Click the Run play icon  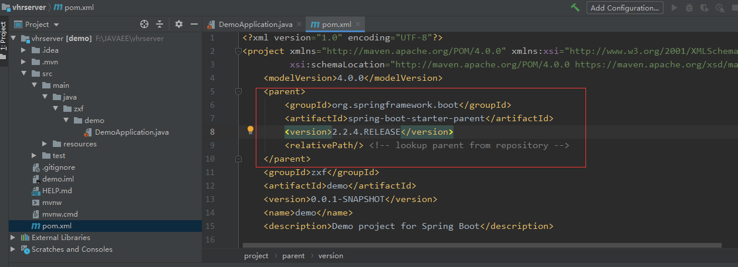click(x=675, y=8)
